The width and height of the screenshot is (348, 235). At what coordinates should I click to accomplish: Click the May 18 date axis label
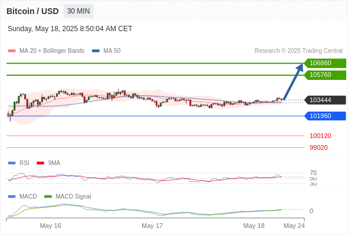coord(254,226)
